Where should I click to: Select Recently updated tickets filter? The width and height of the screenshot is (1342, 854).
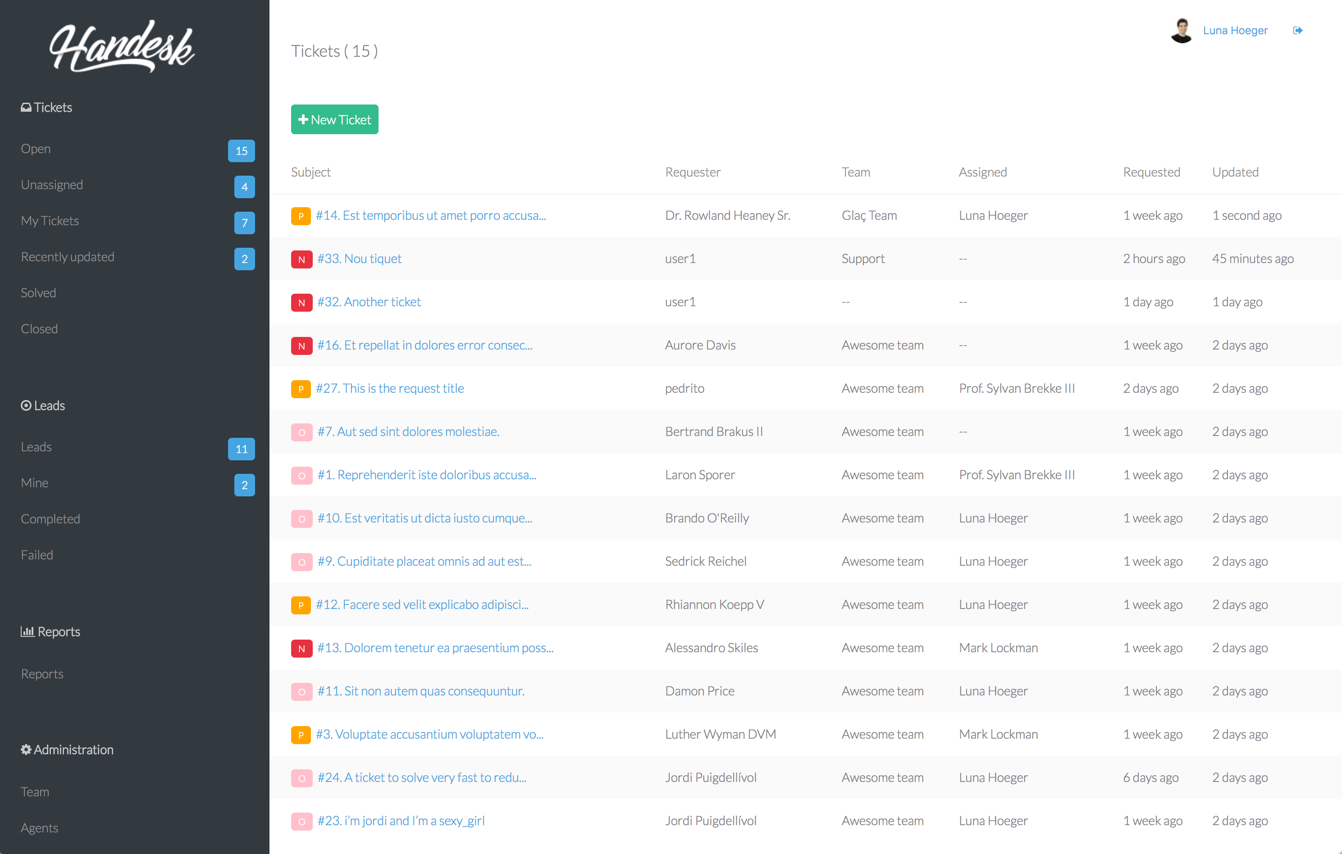click(x=68, y=257)
